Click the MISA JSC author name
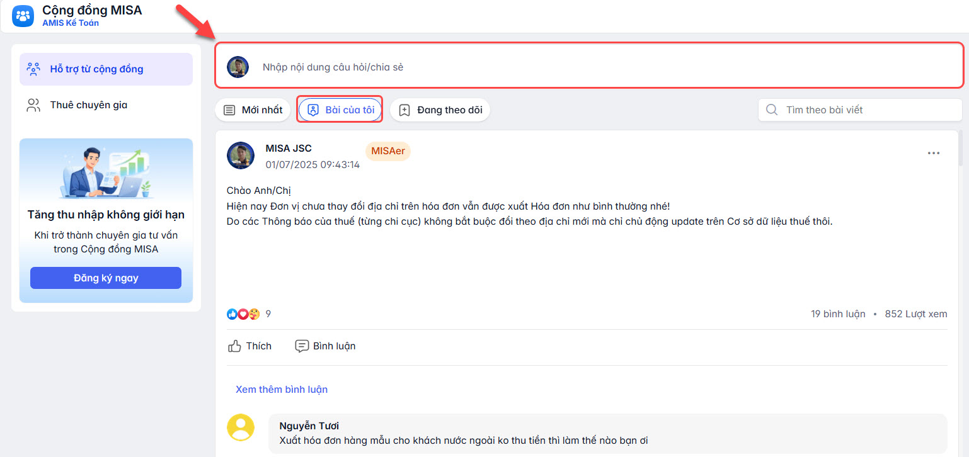The image size is (969, 457). click(x=289, y=149)
